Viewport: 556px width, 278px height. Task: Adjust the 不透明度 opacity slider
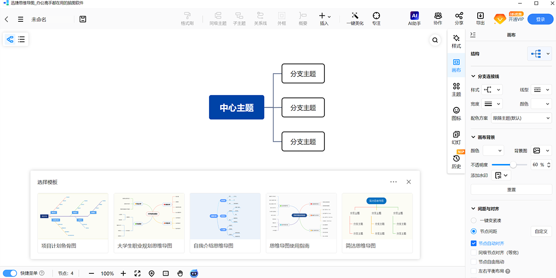513,164
